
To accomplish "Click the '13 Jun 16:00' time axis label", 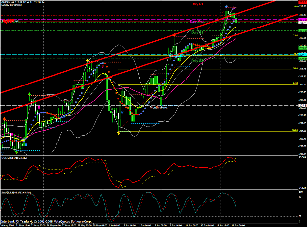I will (x=223, y=225).
